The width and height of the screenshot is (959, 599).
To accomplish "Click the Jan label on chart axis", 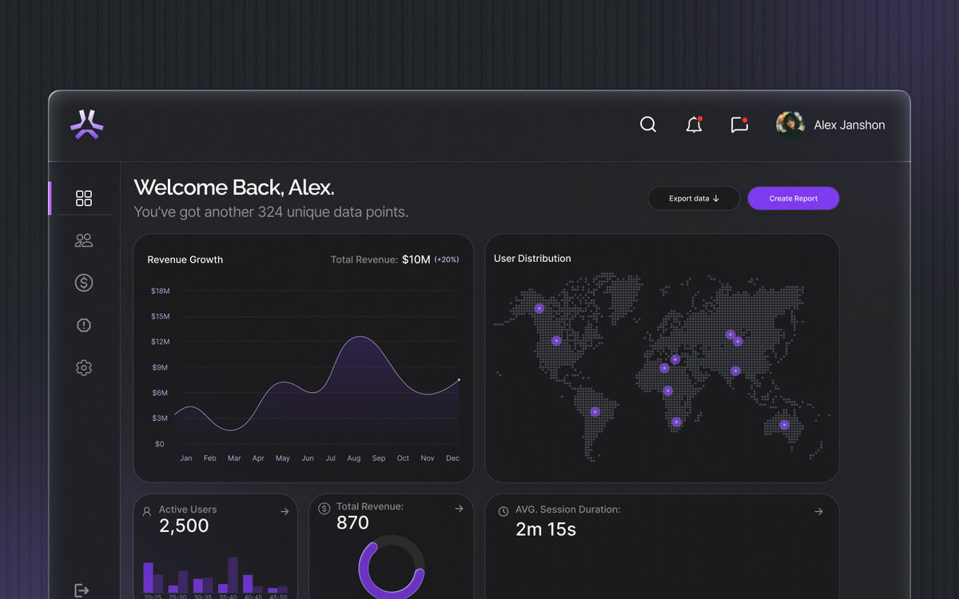I will coord(186,458).
